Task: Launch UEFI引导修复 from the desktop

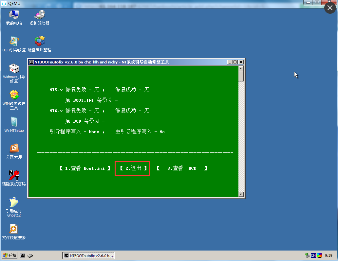Action: pos(14,42)
